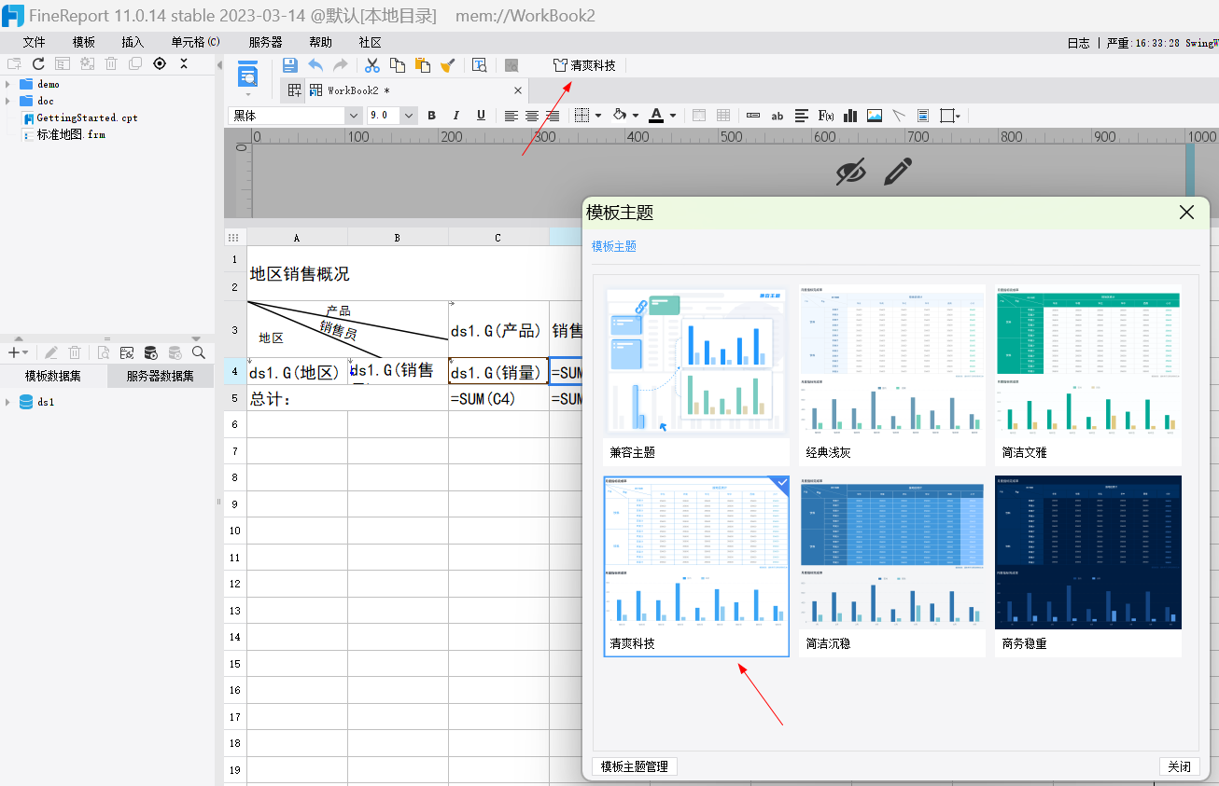The width and height of the screenshot is (1219, 786).
Task: Close the WorkBook2 tab with its X
Action: [x=518, y=90]
